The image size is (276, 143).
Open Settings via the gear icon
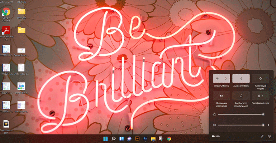(269, 136)
